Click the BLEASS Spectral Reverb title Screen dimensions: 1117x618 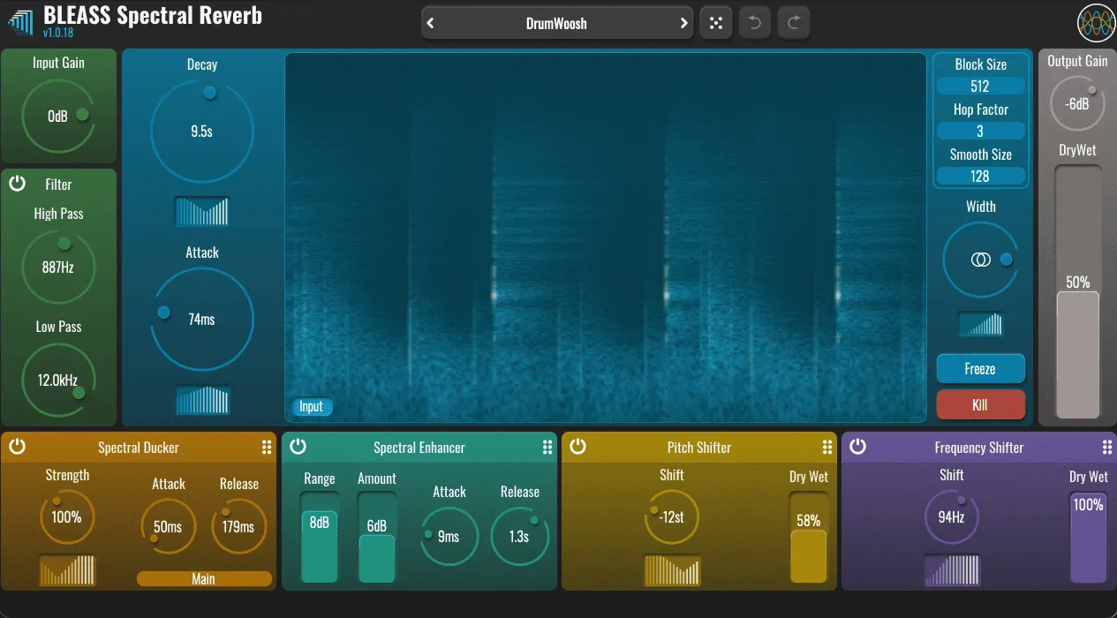[x=152, y=15]
